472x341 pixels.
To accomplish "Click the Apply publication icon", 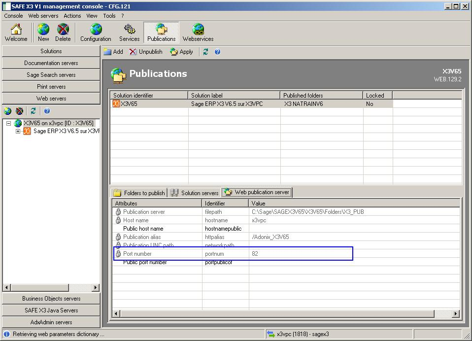I will click(174, 52).
